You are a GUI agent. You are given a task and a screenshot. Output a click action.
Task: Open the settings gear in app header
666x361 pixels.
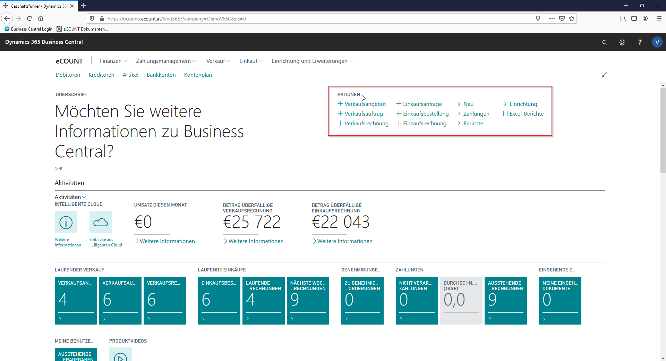[622, 42]
